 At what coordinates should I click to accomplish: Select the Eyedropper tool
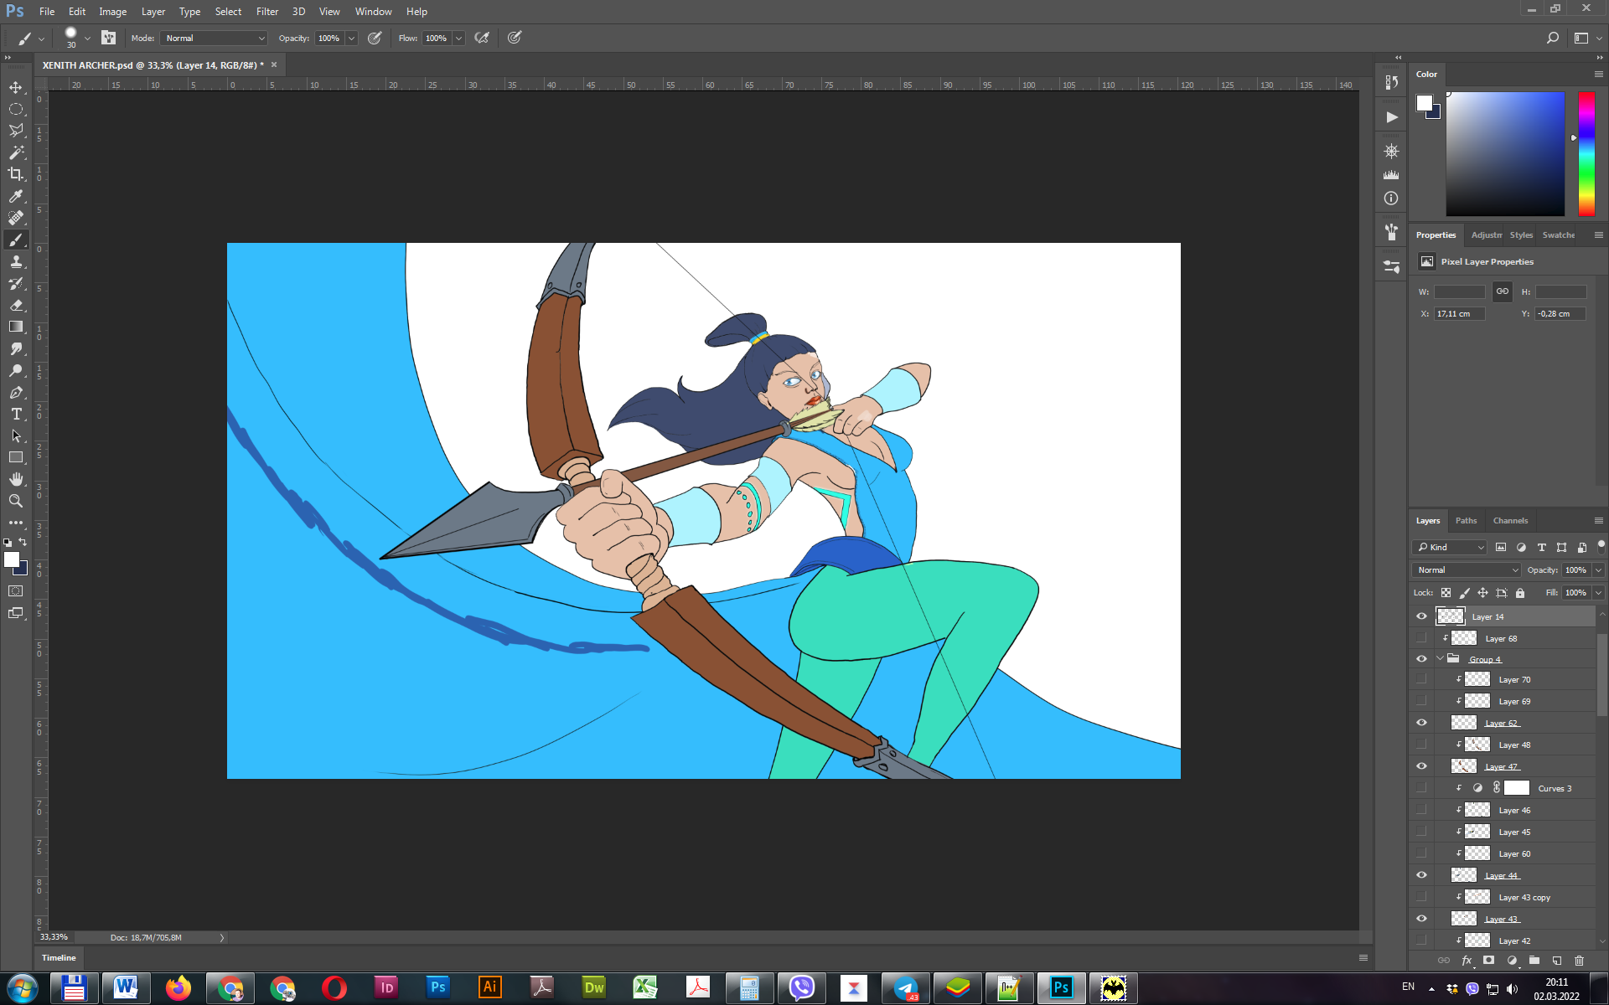16,196
